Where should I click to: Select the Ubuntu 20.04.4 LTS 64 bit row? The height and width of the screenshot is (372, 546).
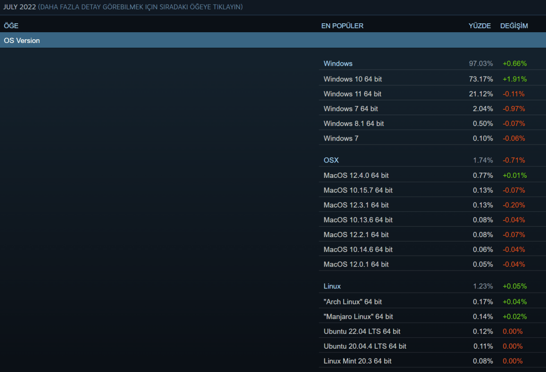(432, 346)
